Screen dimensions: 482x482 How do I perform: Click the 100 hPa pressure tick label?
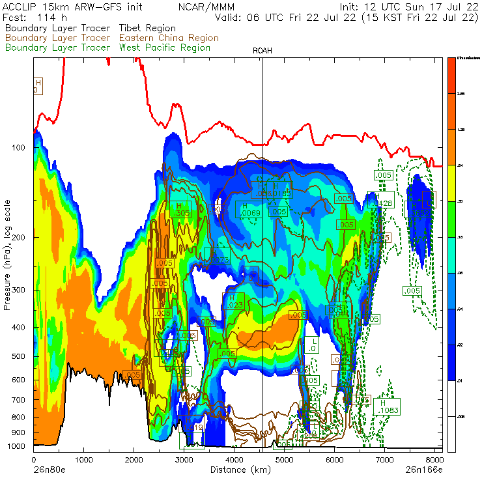coord(18,148)
